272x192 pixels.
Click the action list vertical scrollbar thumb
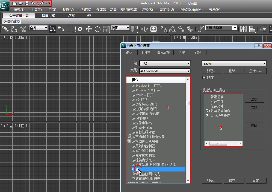coord(188,103)
